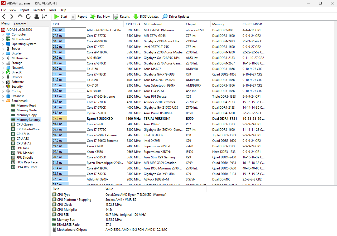The width and height of the screenshot is (337, 236).
Task: Click the up-level arrow icon
Action: pyautogui.click(x=20, y=16)
